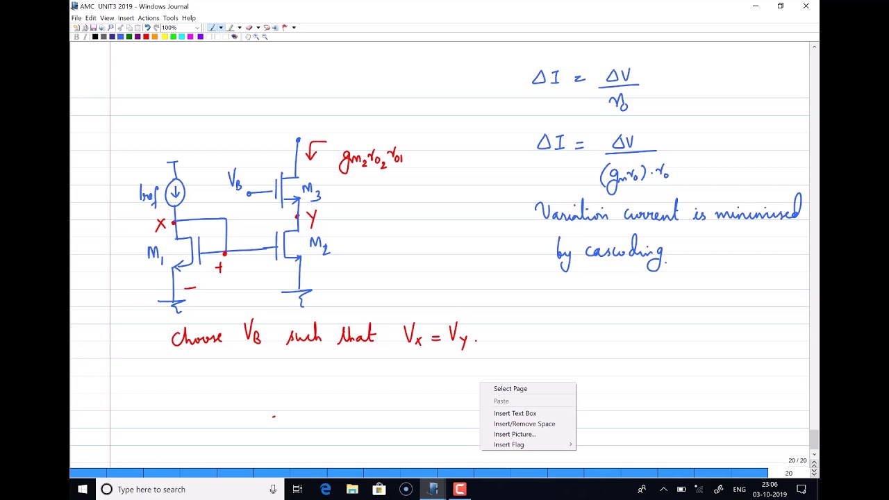The width and height of the screenshot is (889, 500).
Task: Click the Redo arrow icon
Action: (156, 28)
